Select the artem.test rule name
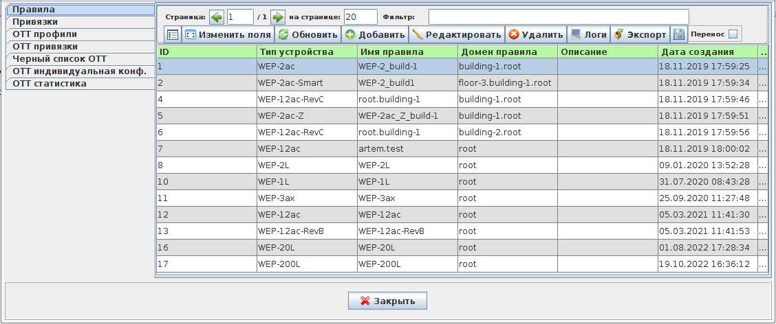 (408, 149)
